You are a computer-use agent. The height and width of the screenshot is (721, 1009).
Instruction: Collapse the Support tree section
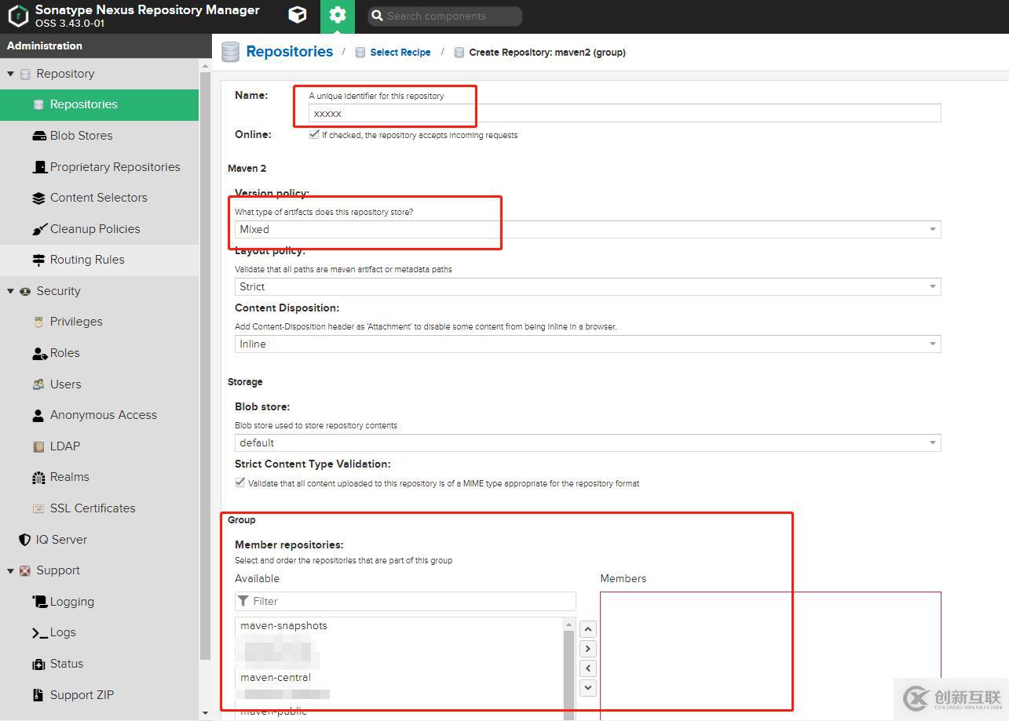click(x=10, y=570)
